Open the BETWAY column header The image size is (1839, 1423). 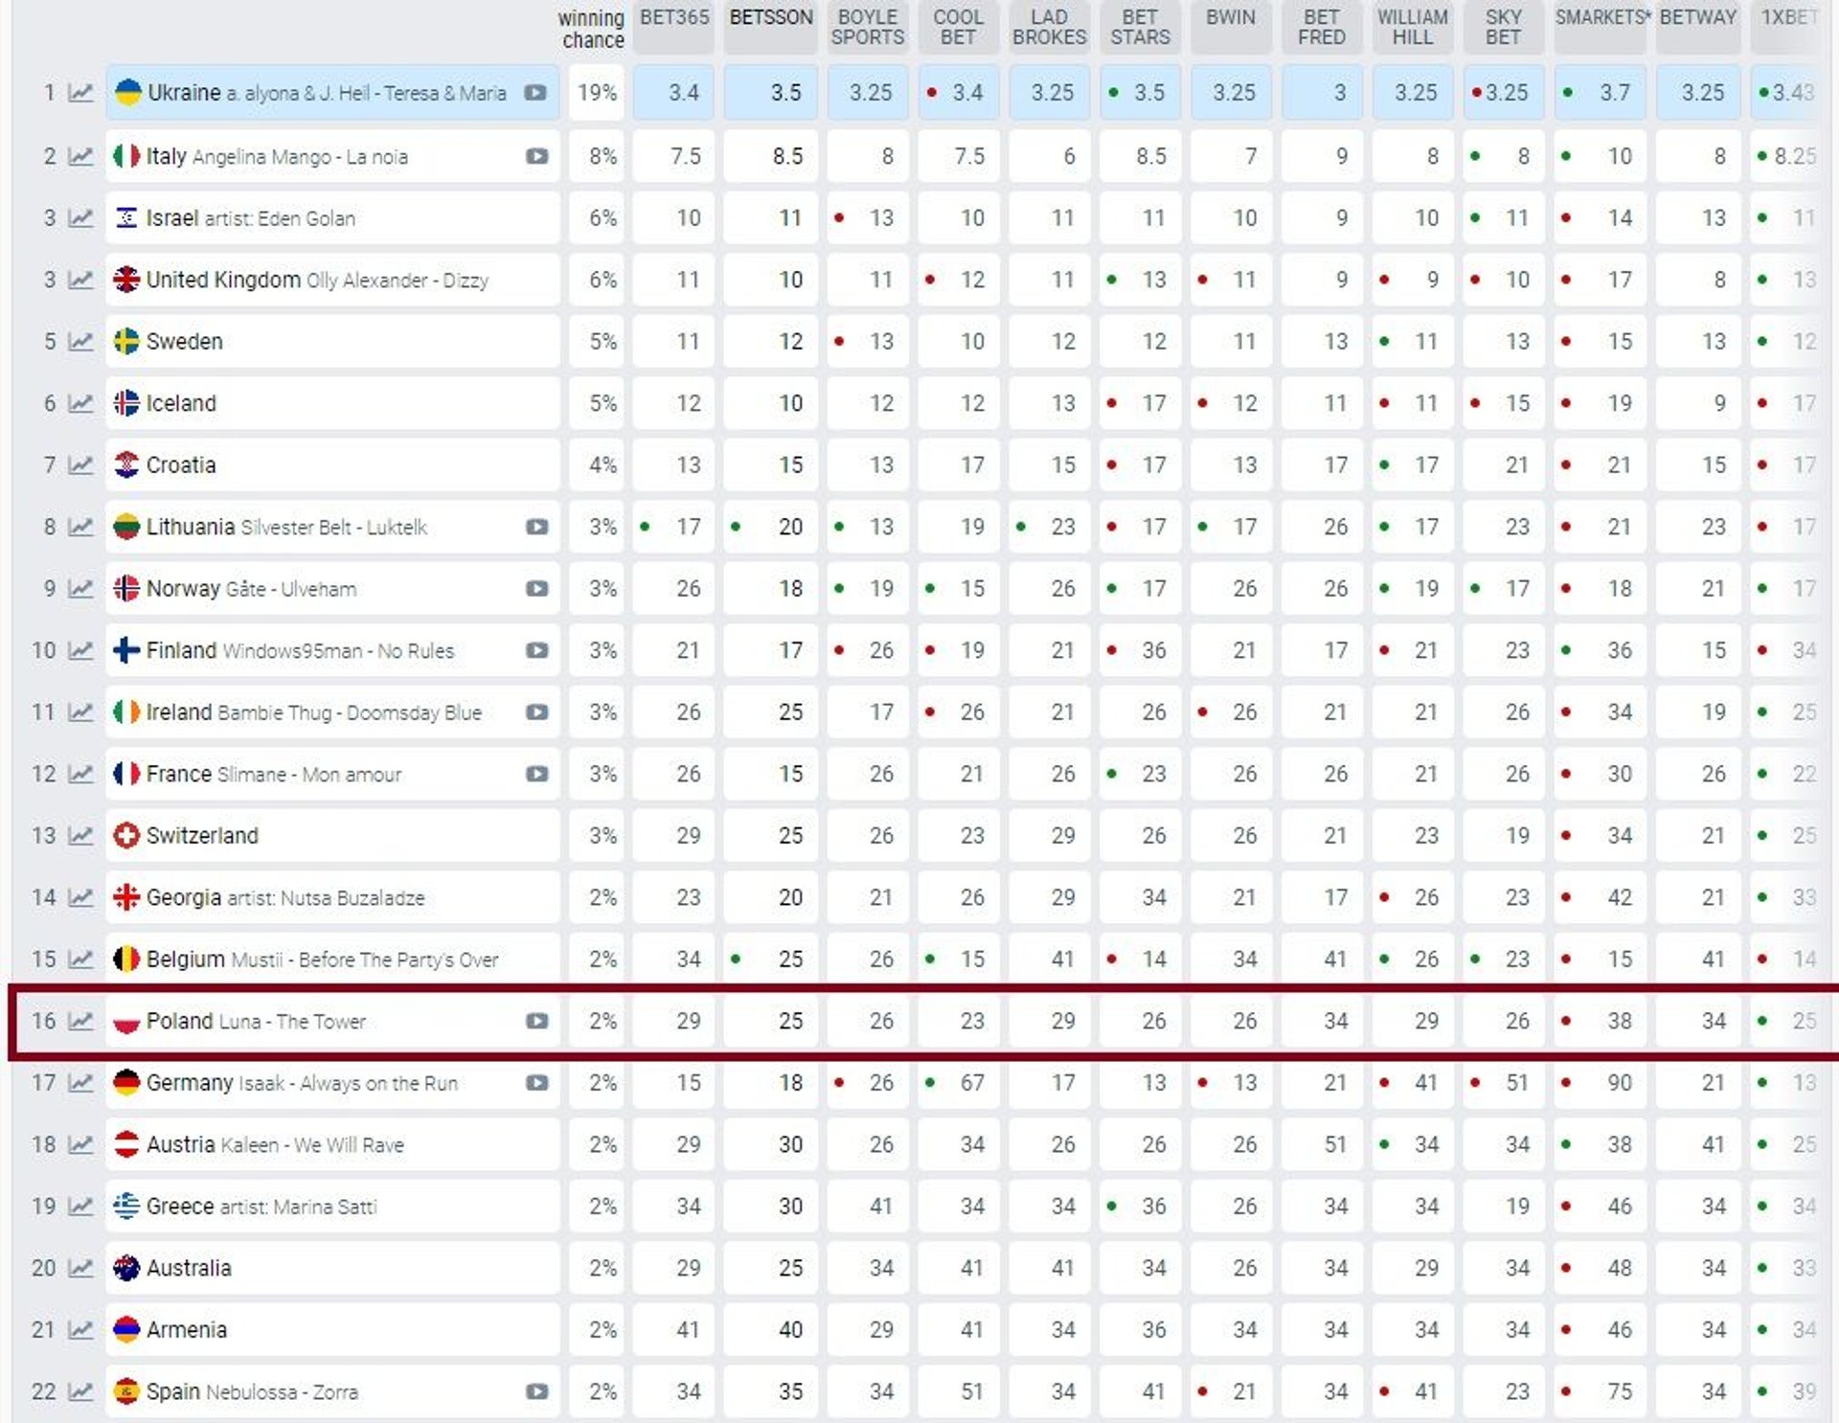(x=1698, y=28)
